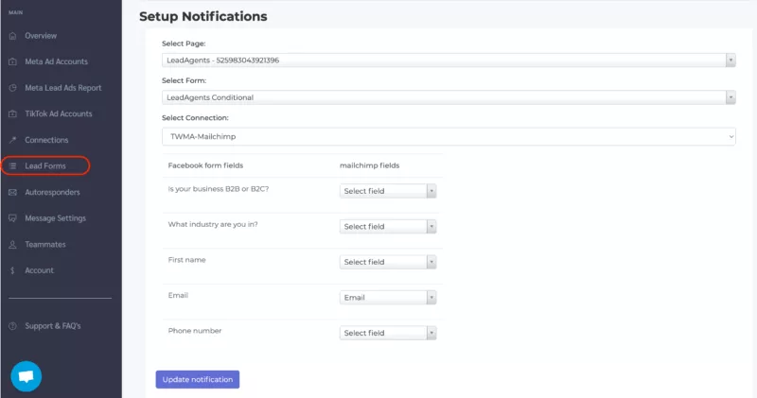Open the First name field mapping dropdown
Screen dimensions: 757x398
pos(387,262)
